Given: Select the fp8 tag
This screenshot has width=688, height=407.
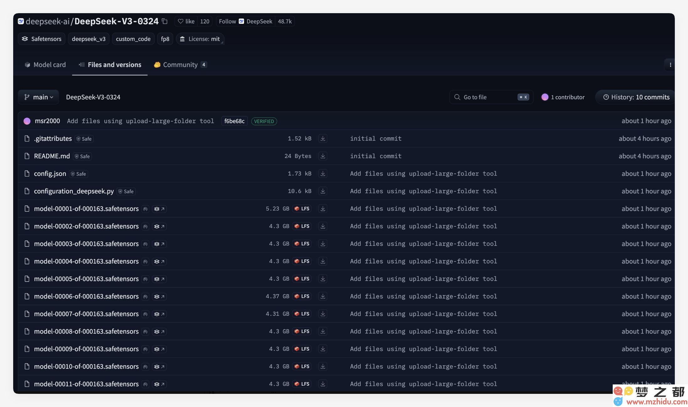Looking at the screenshot, I should (x=165, y=39).
